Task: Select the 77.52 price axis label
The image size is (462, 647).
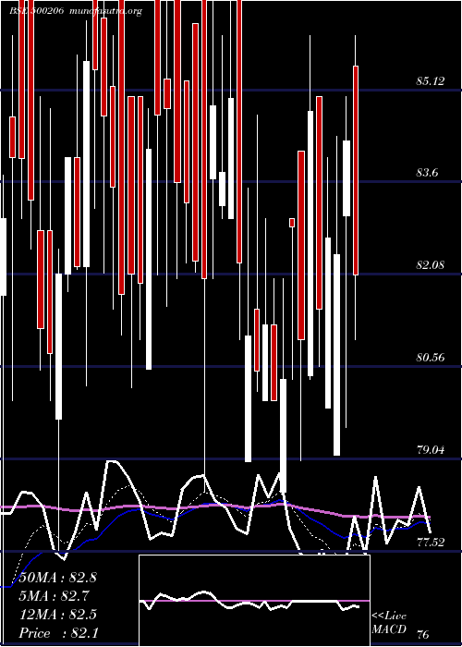Action: pos(431,543)
